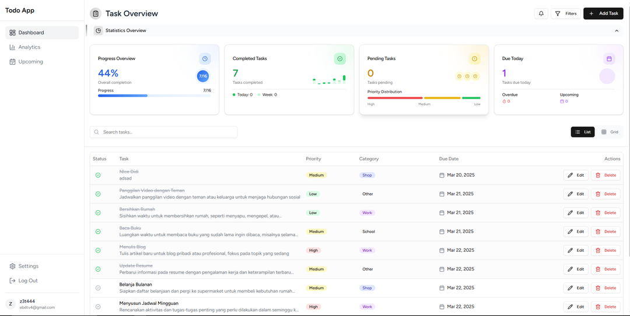Edit the Nice Didi task
The height and width of the screenshot is (316, 630).
click(576, 175)
